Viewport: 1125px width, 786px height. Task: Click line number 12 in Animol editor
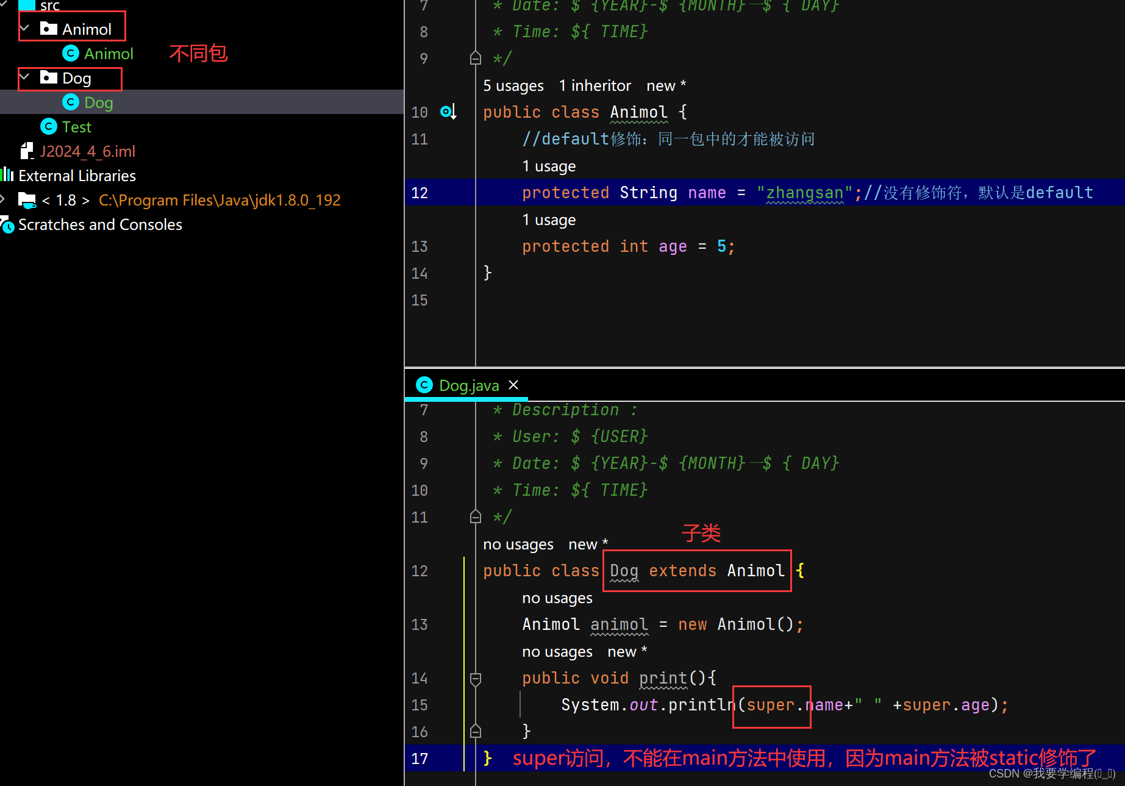[420, 193]
